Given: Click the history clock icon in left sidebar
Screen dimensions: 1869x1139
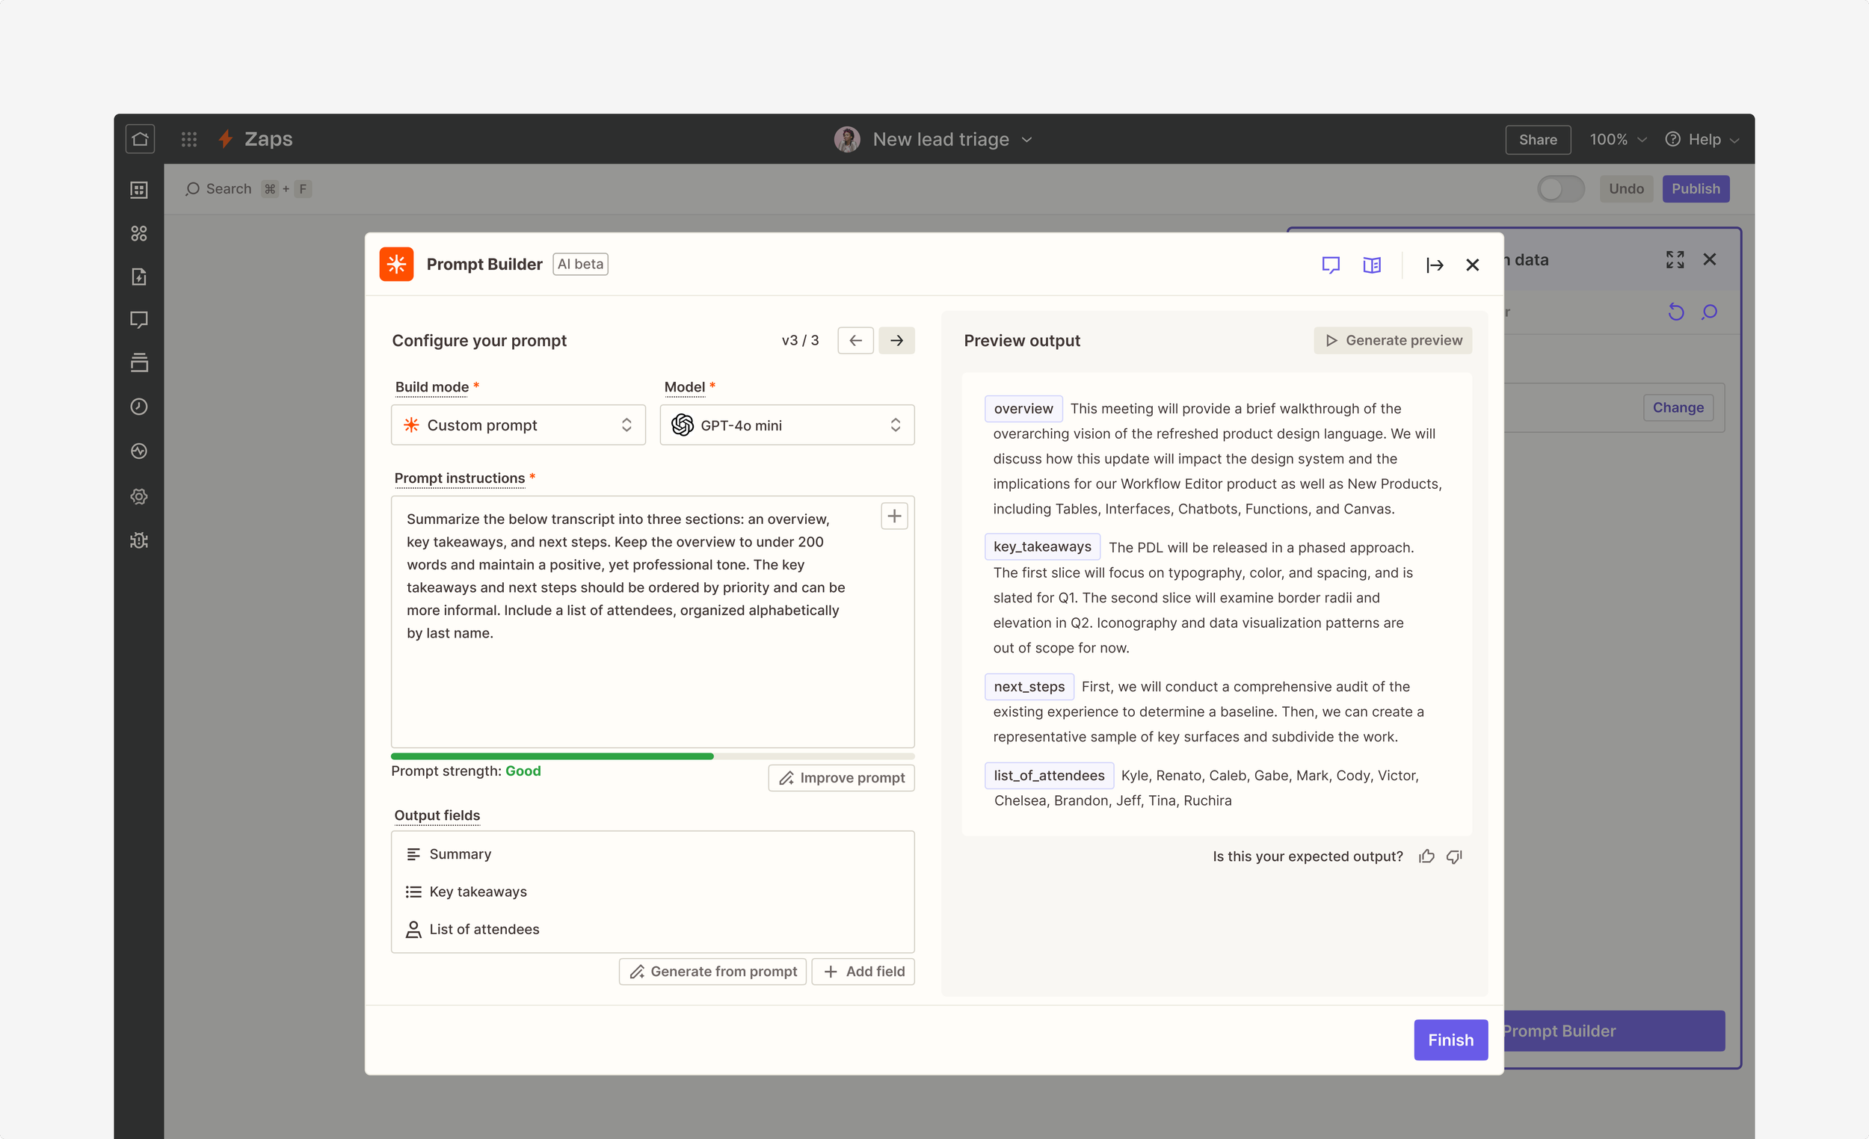Looking at the screenshot, I should 139,407.
